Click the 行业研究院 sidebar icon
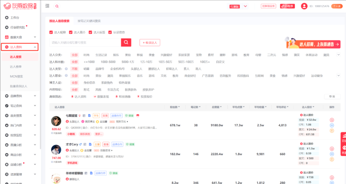Screen dimensions: 346x184 [x=7, y=27]
